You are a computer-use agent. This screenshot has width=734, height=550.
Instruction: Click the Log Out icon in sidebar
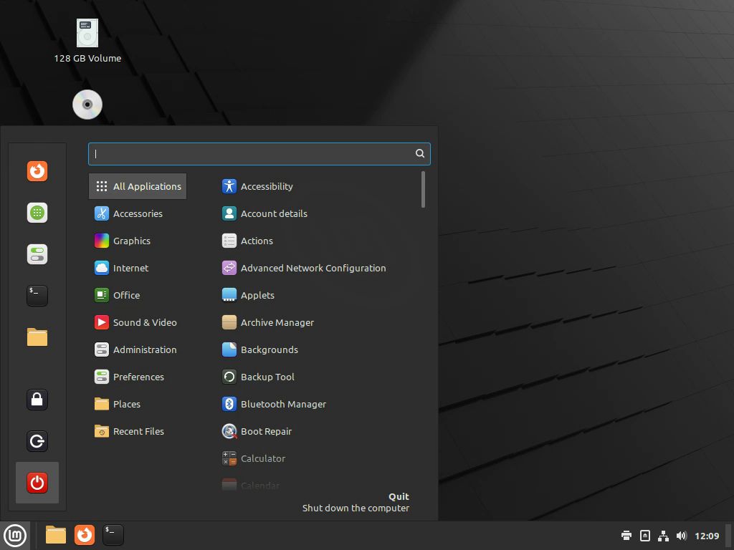pyautogui.click(x=37, y=441)
